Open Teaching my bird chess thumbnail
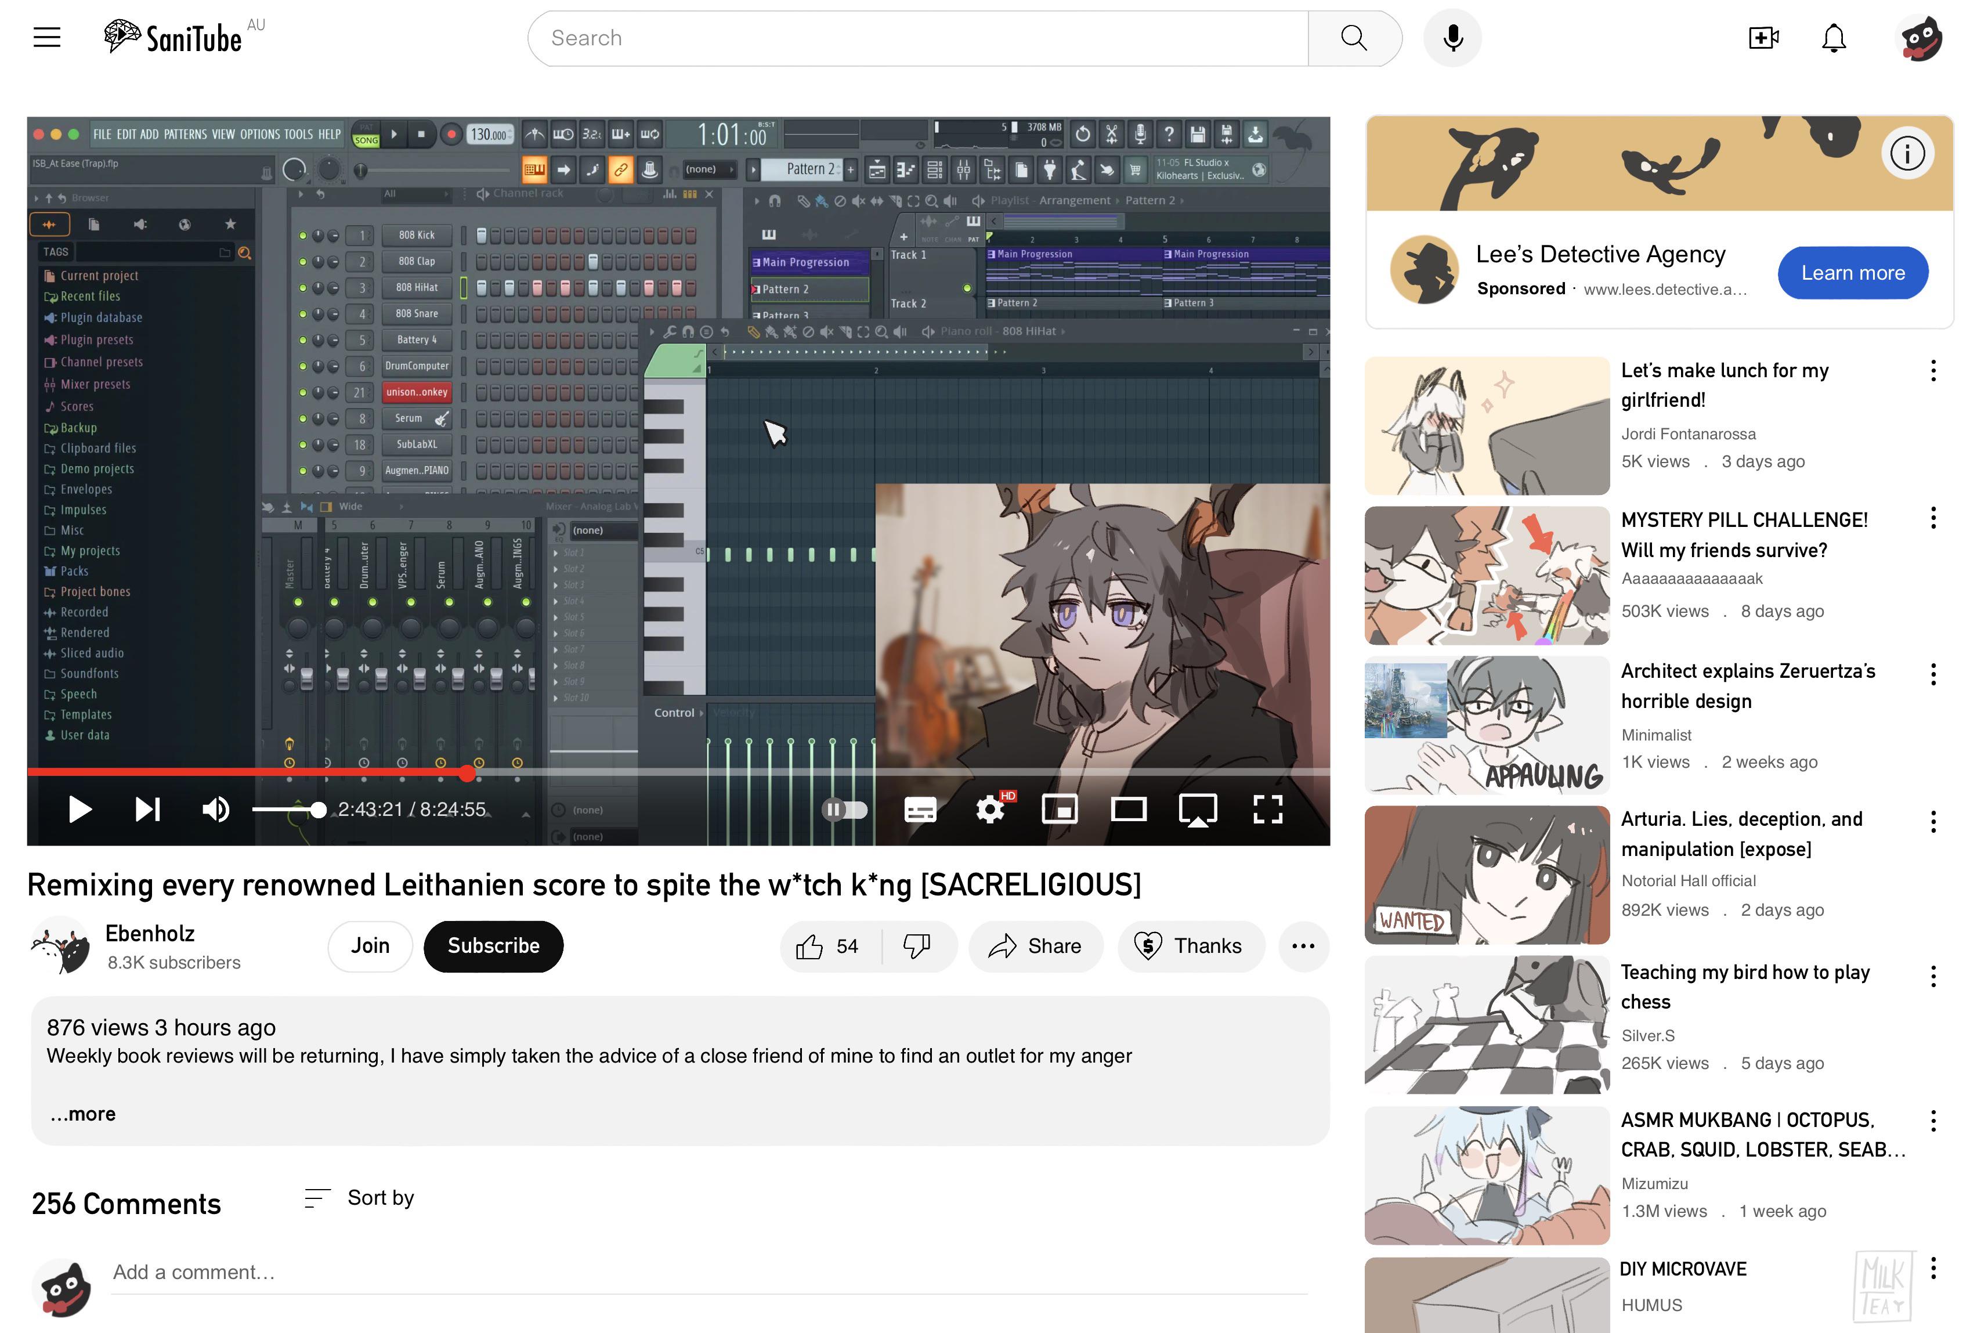The width and height of the screenshot is (1981, 1333). pyautogui.click(x=1487, y=1024)
